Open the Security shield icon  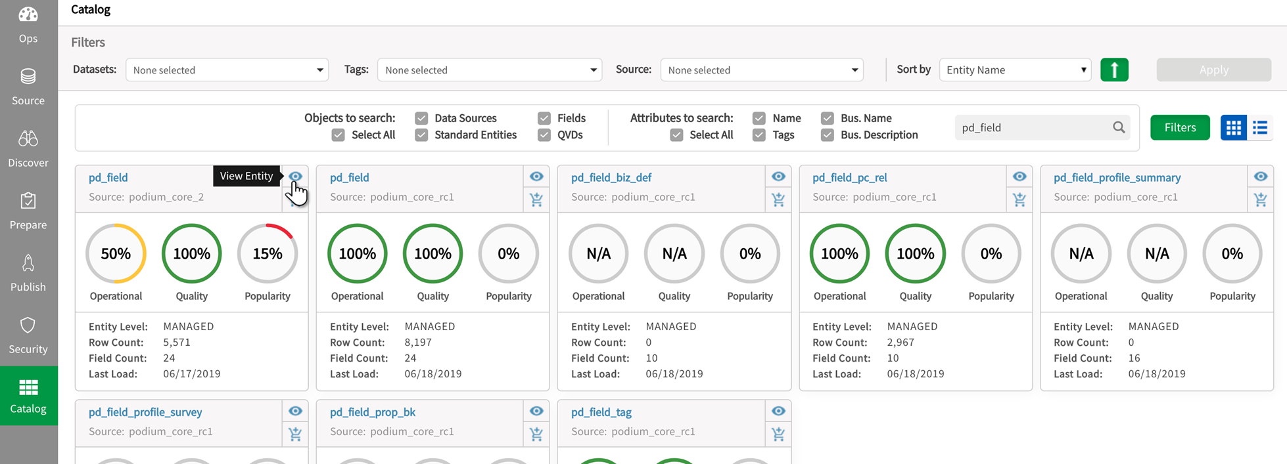28,326
